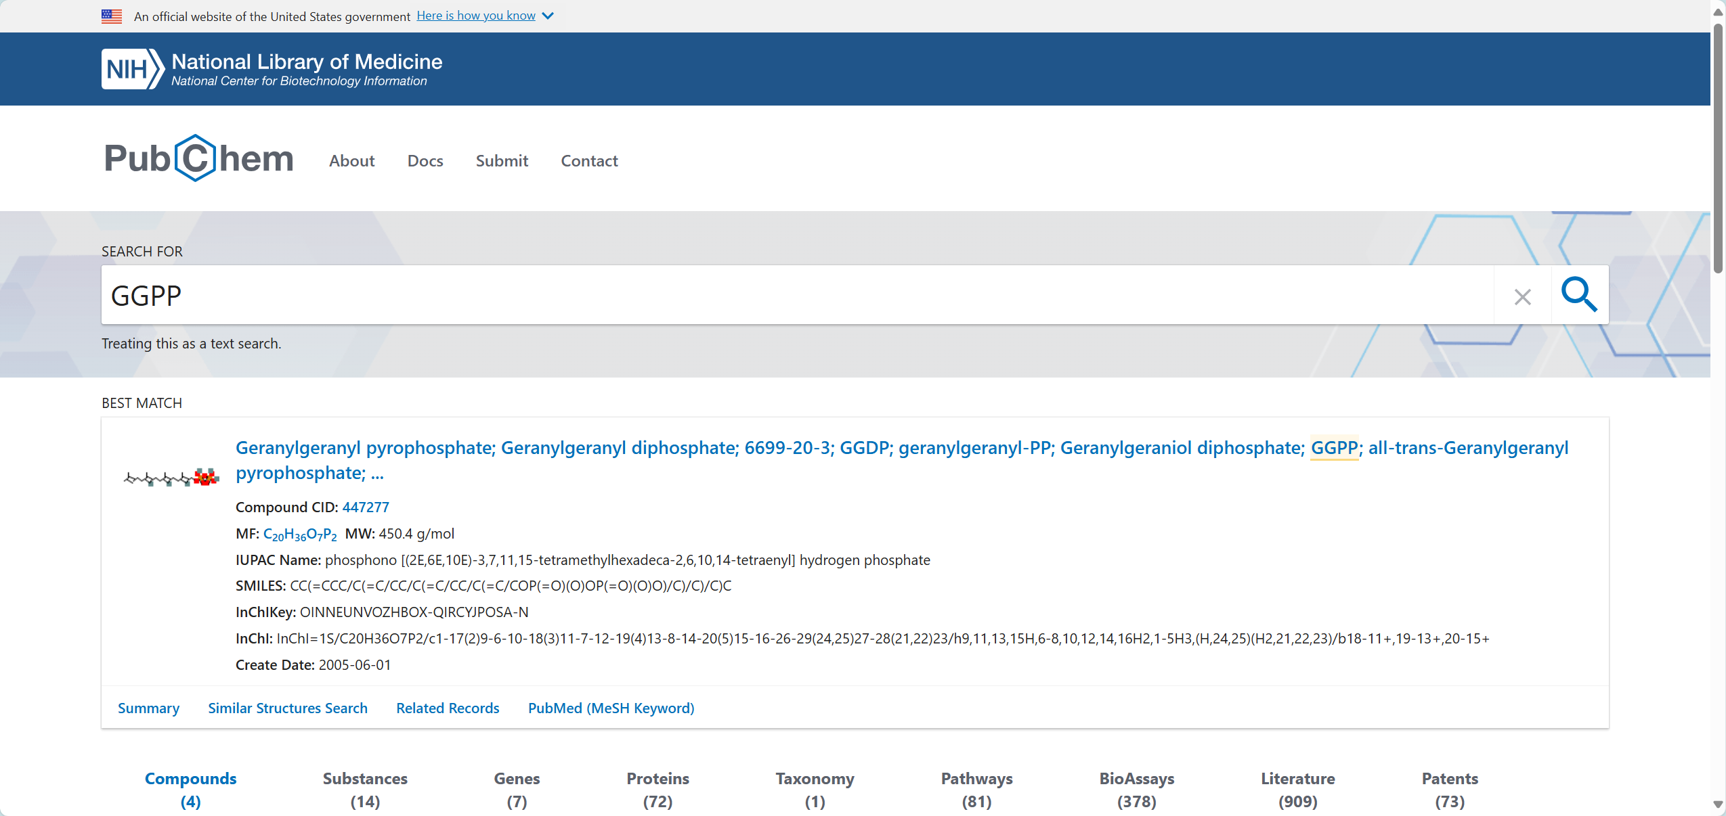This screenshot has height=816, width=1726.
Task: Expand the 'Here is how you know' chevron
Action: [x=548, y=16]
